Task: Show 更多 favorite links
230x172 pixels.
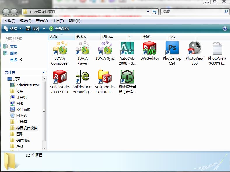Action: (x=16, y=60)
